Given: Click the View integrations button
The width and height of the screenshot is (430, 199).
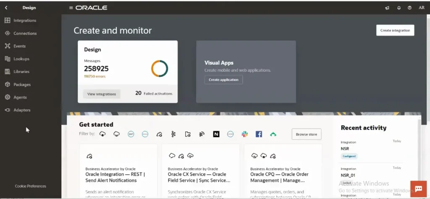Looking at the screenshot, I should 102,94.
